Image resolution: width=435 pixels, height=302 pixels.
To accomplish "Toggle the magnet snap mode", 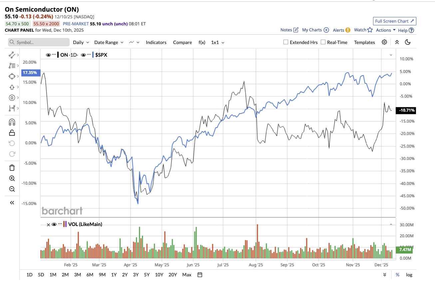I will coord(12,122).
